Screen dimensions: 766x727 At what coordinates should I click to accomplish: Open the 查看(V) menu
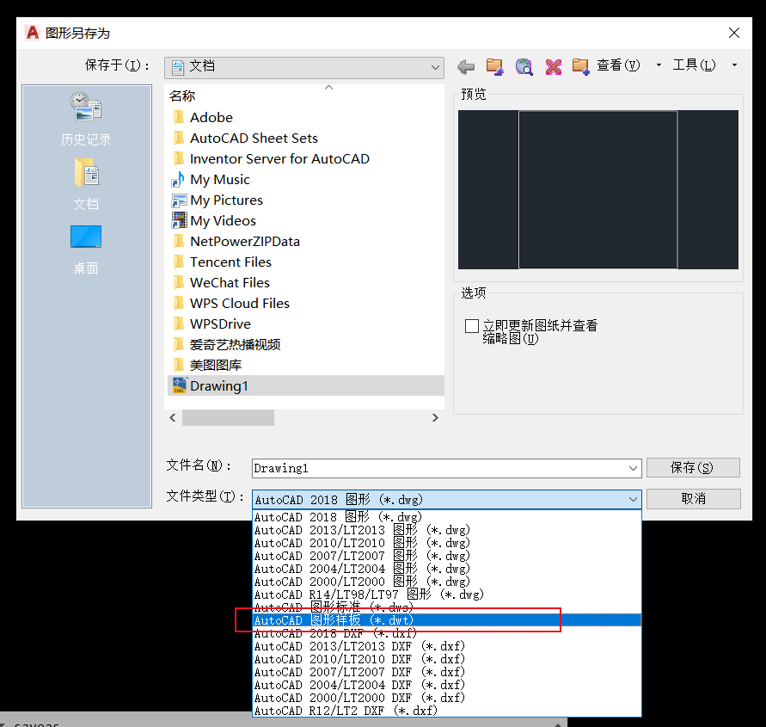click(618, 65)
